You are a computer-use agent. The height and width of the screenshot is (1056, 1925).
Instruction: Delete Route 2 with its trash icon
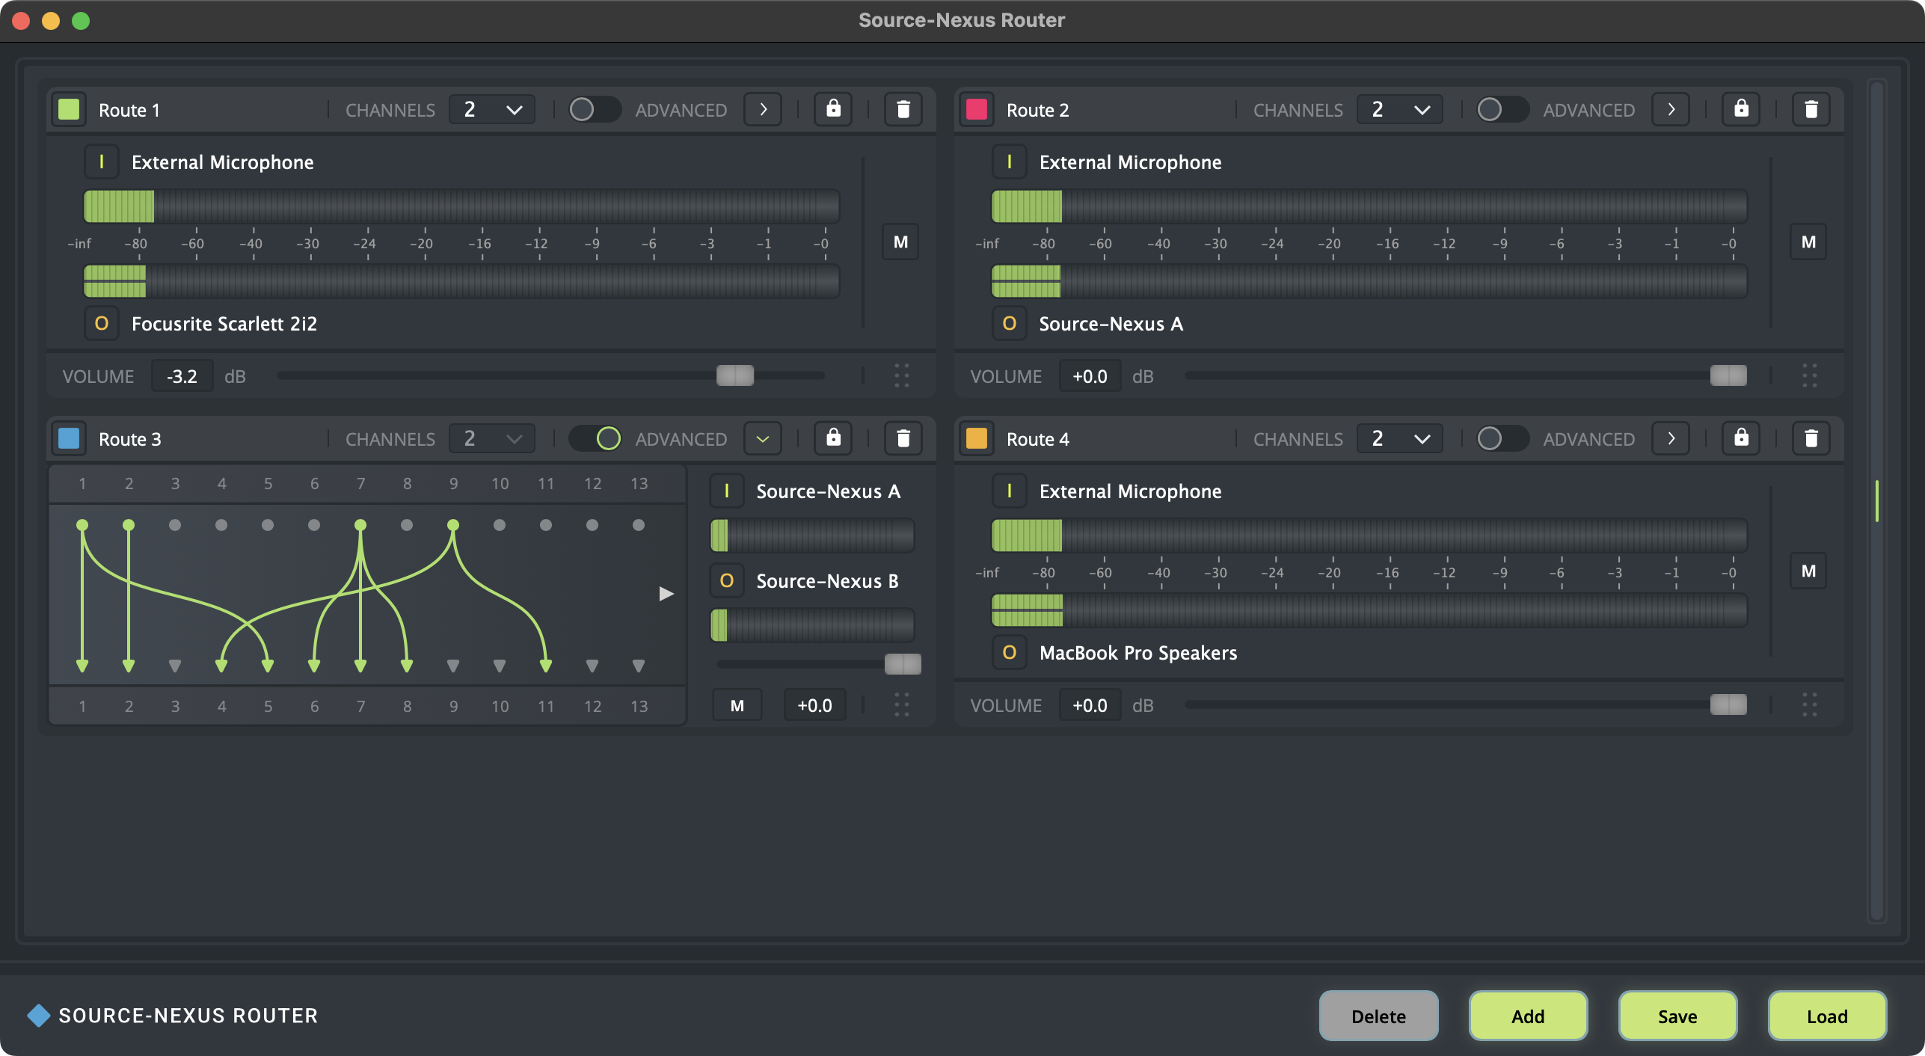(1811, 109)
